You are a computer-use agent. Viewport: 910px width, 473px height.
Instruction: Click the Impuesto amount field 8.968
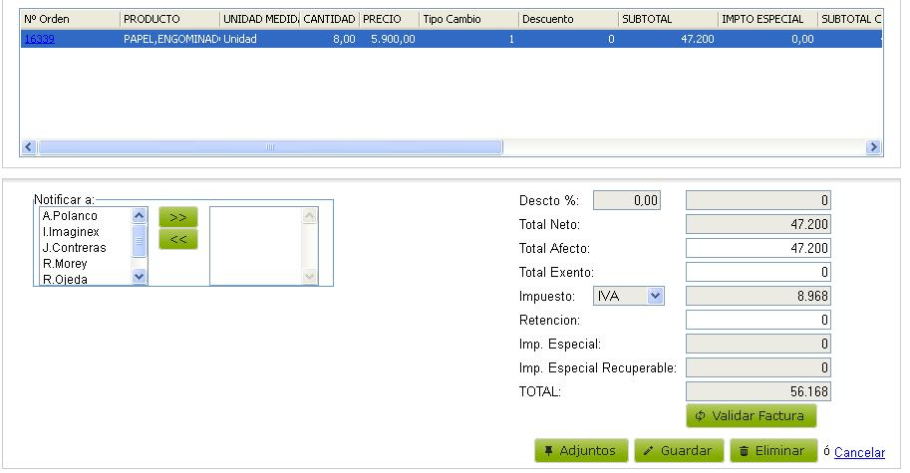click(x=758, y=296)
